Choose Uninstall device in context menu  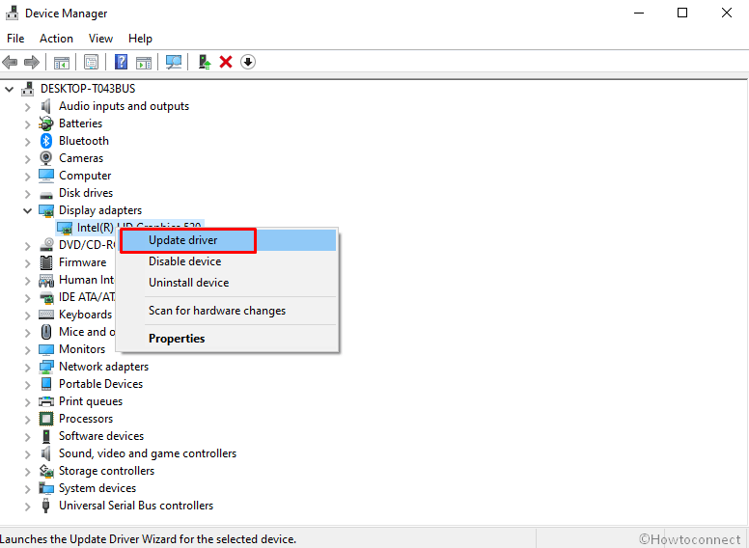pos(228,283)
